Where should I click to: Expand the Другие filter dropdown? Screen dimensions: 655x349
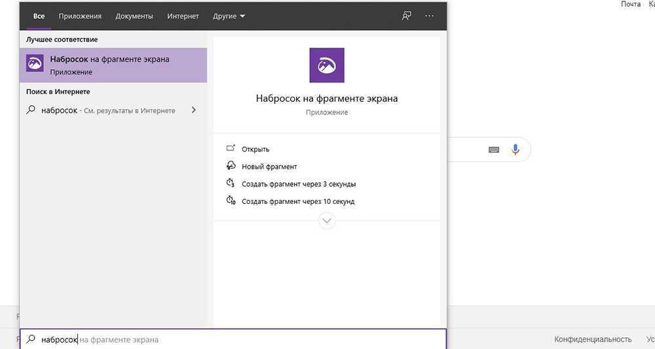click(x=229, y=16)
